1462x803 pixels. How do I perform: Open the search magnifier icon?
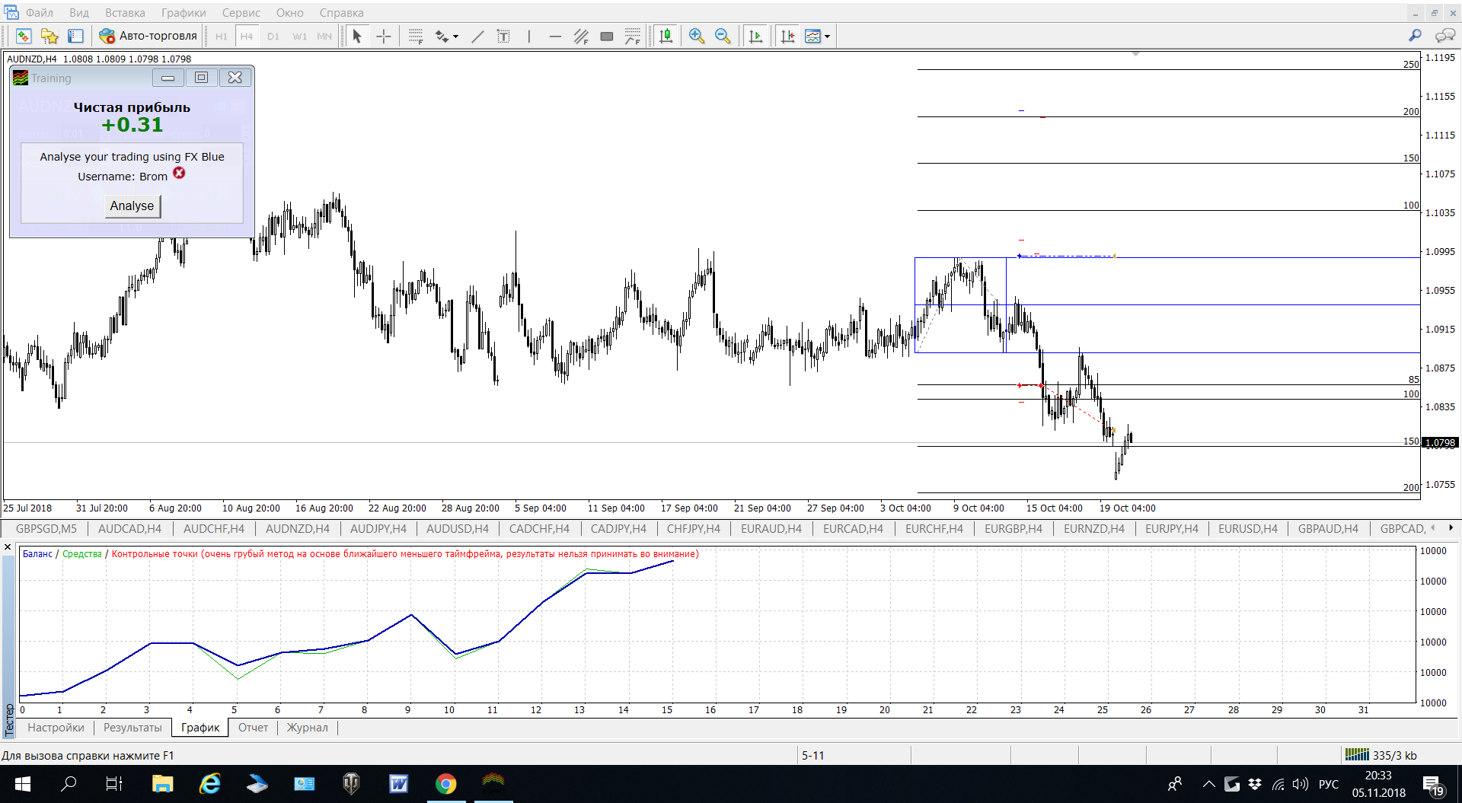pos(1416,35)
